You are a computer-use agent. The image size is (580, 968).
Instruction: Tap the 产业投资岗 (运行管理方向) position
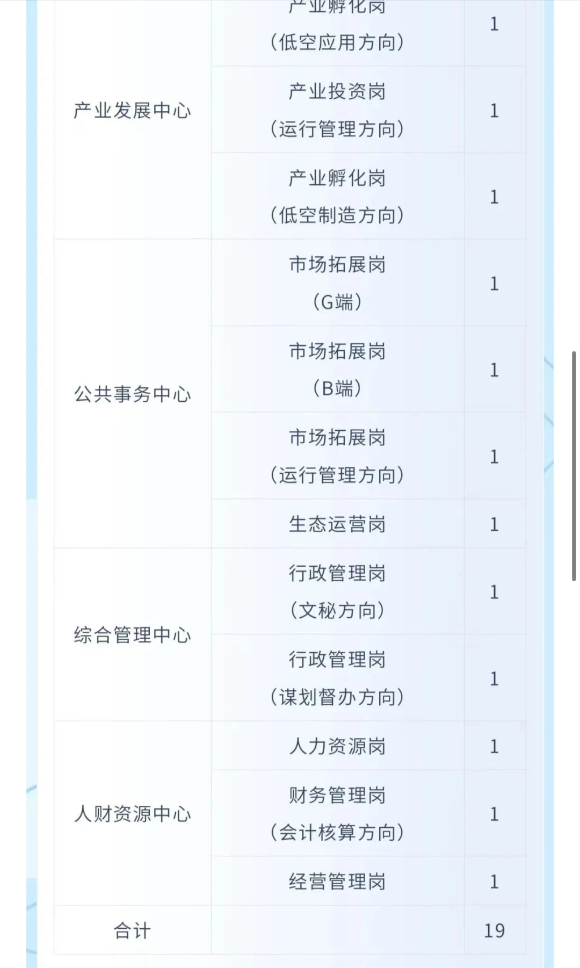click(338, 110)
